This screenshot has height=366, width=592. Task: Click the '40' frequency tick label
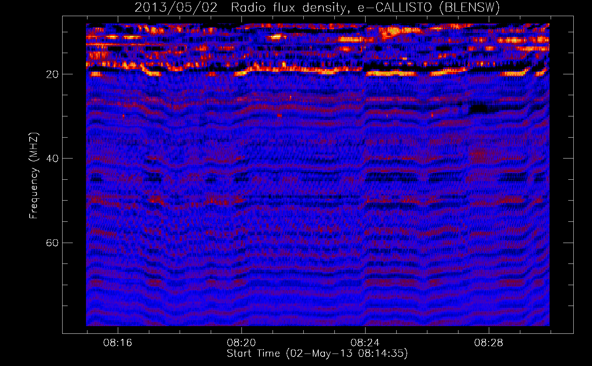click(x=52, y=158)
